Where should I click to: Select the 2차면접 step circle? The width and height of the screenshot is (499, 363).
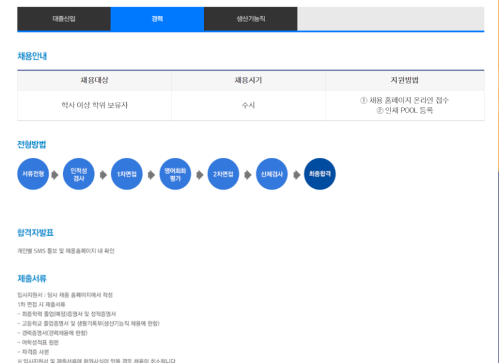click(x=224, y=174)
